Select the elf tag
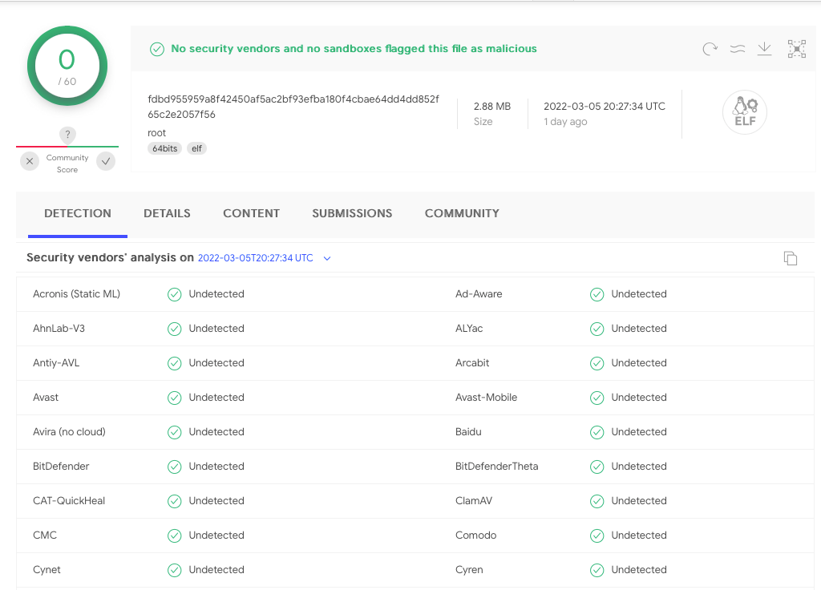The image size is (821, 590). (196, 148)
